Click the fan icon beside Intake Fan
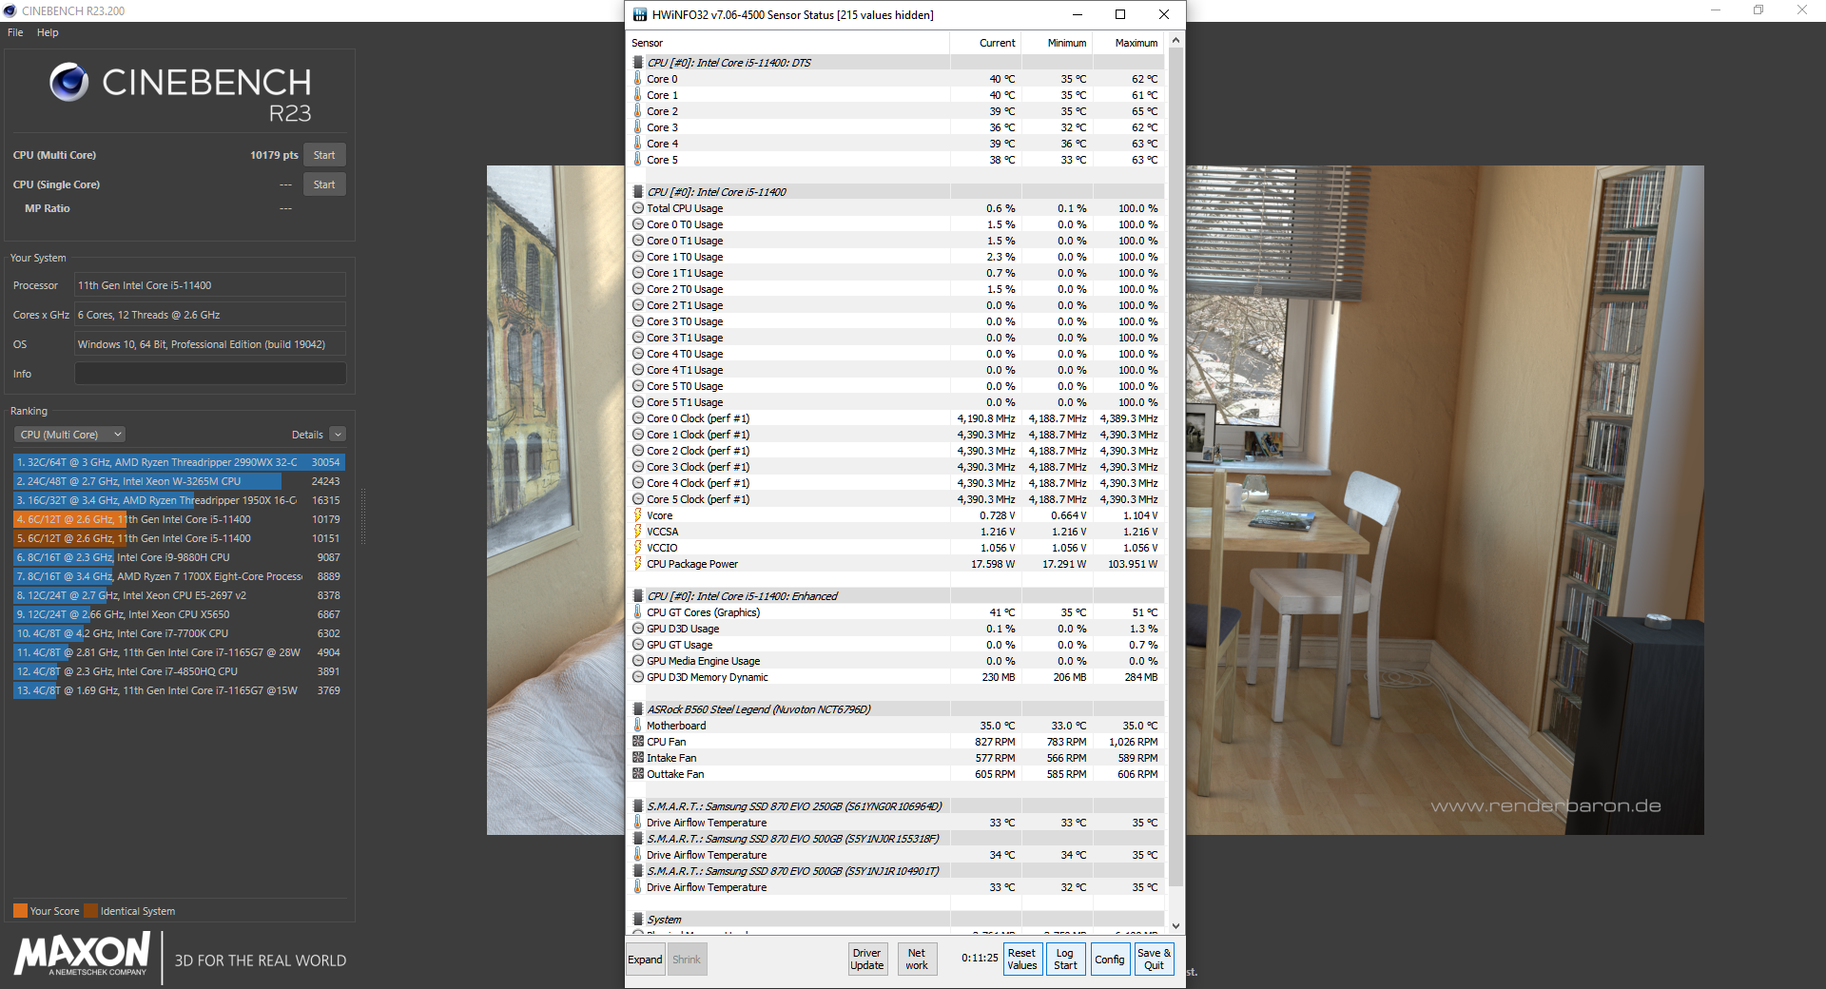This screenshot has height=989, width=1826. tap(638, 758)
